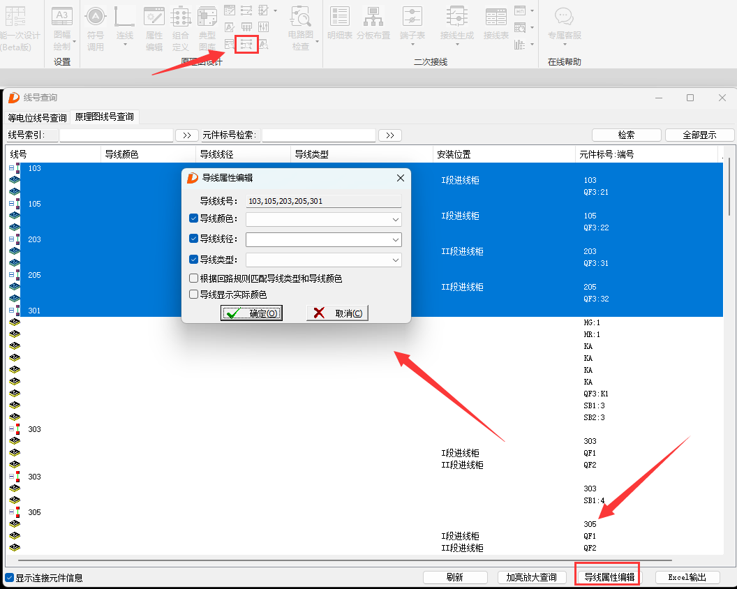Click the 导线颜色 column header
Screen dimensions: 737x589
click(x=149, y=154)
